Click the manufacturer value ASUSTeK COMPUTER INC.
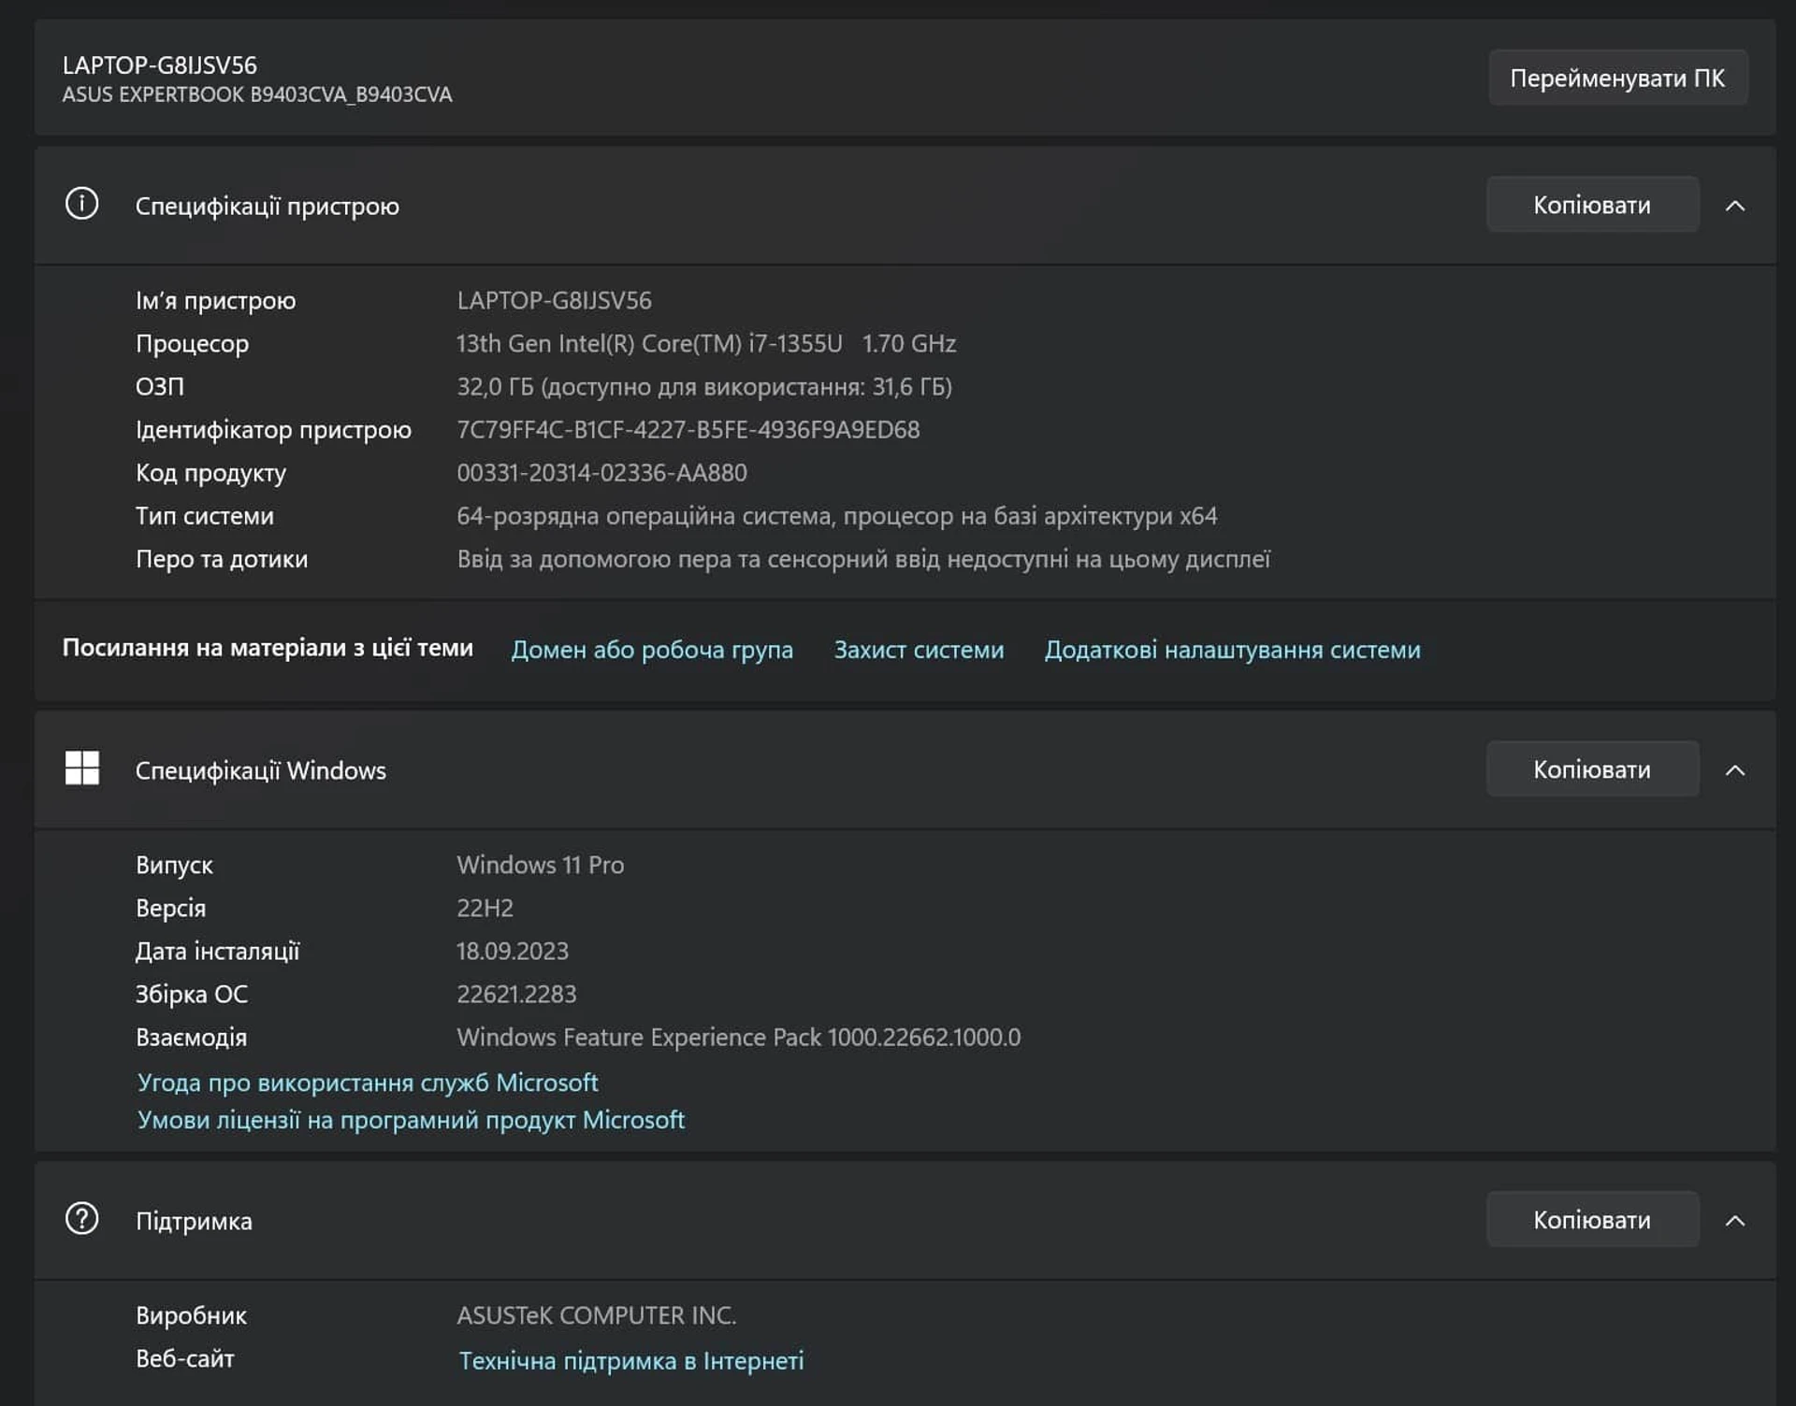1796x1406 pixels. click(x=597, y=1315)
